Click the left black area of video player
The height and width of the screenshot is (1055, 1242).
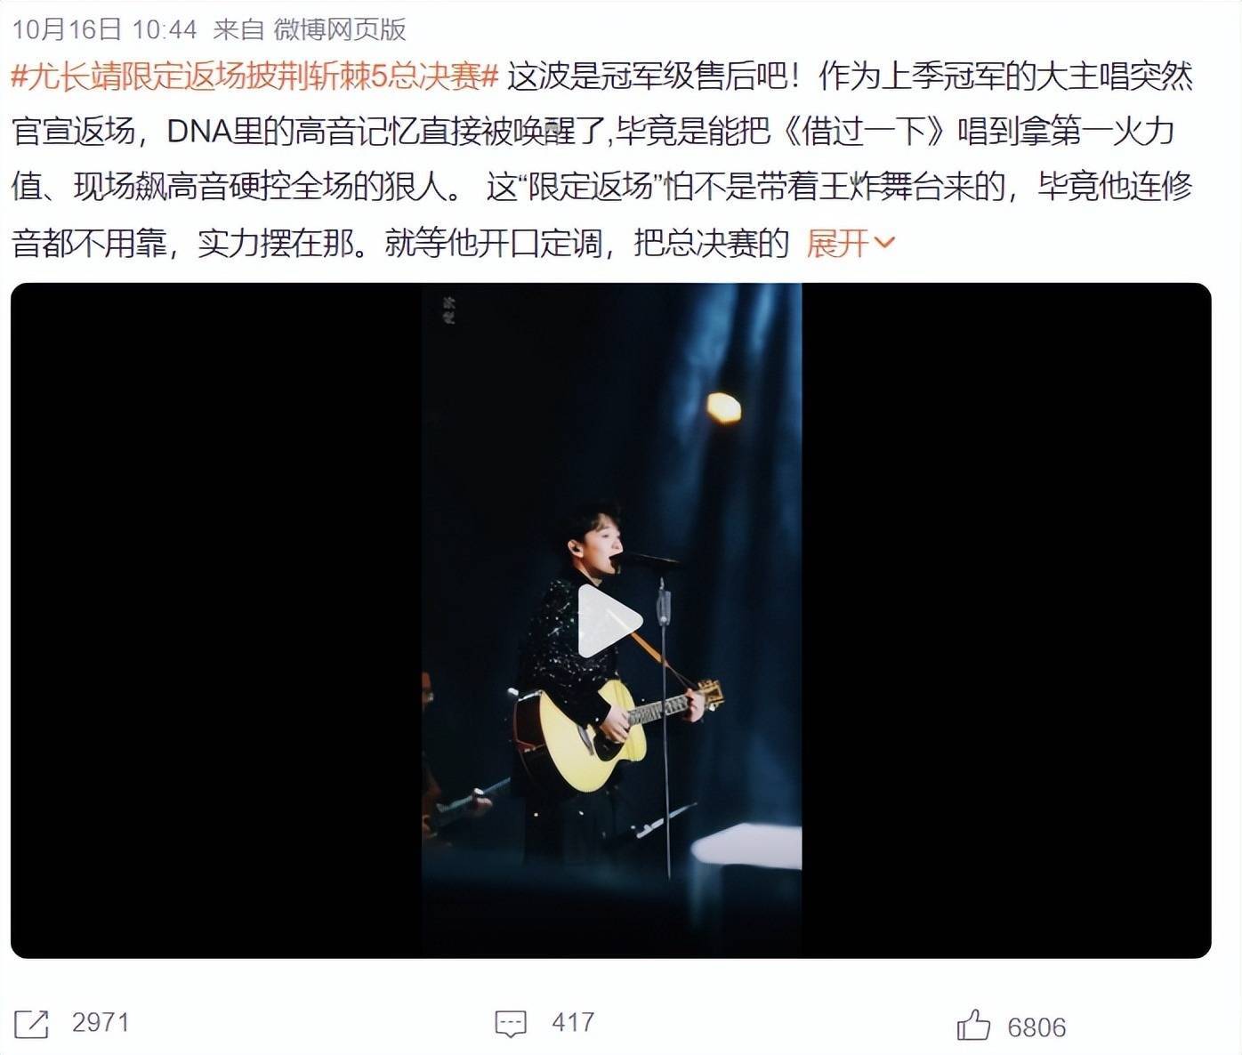(x=216, y=620)
